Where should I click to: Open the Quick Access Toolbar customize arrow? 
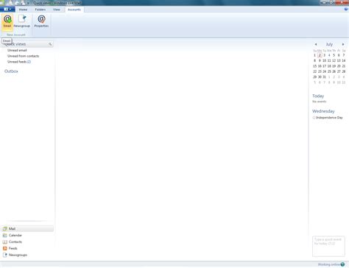click(28, 3)
